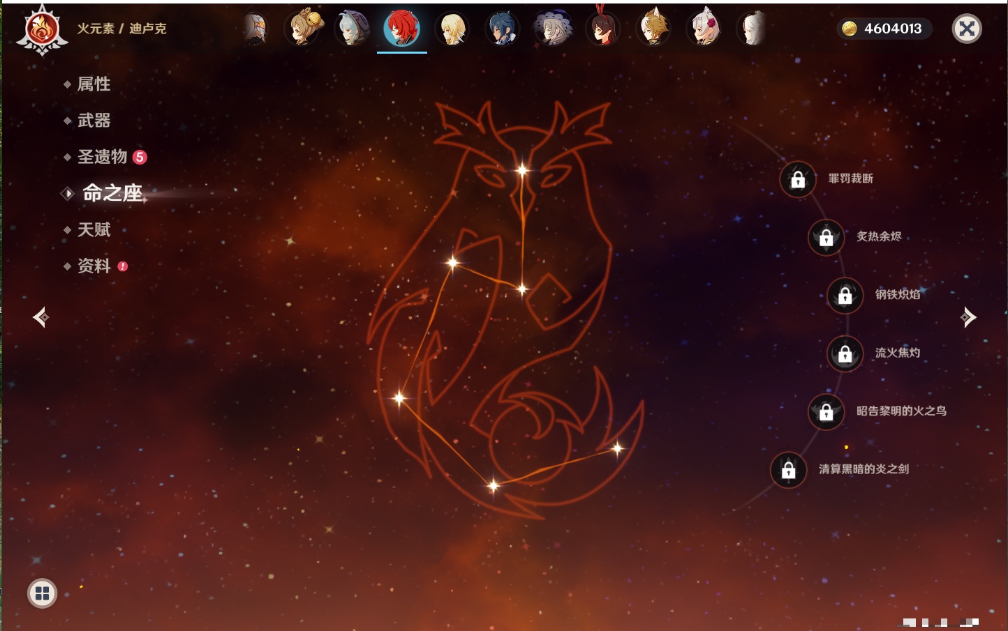Choose character wearing purple witch hat
Viewport: 1008px width, 631px height.
click(x=553, y=29)
